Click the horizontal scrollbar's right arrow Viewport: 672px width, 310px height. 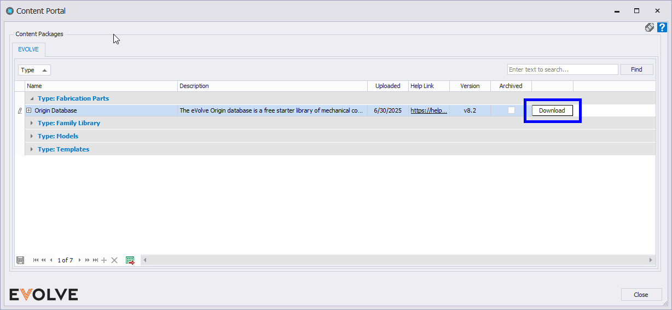tap(651, 260)
